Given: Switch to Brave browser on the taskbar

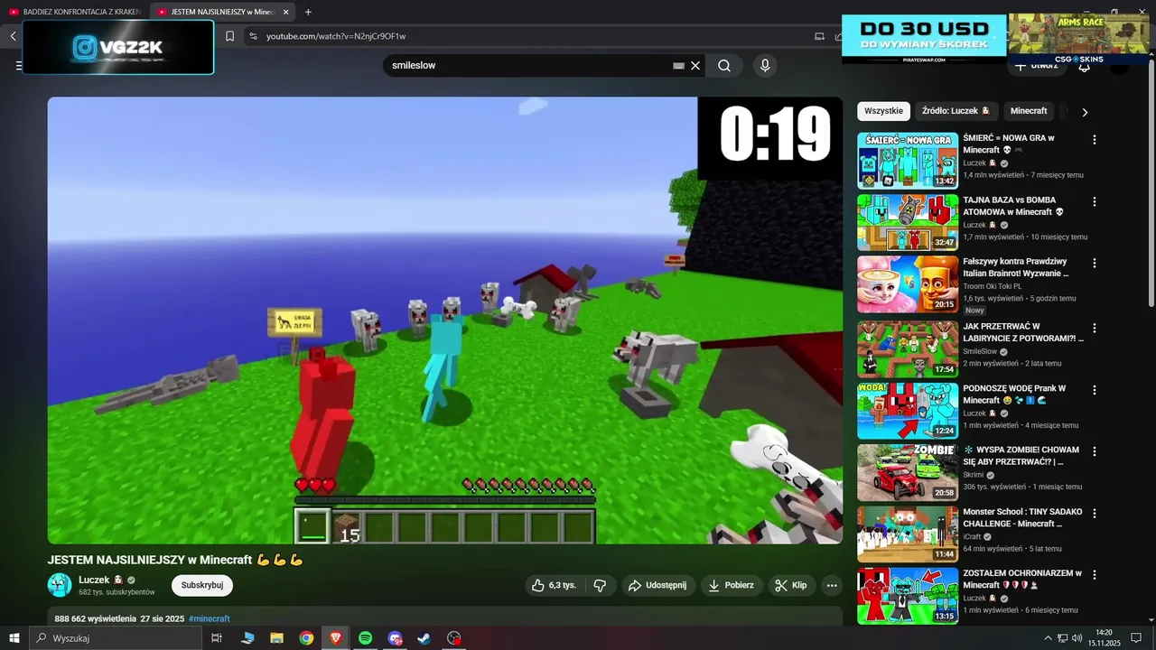Looking at the screenshot, I should pyautogui.click(x=336, y=638).
